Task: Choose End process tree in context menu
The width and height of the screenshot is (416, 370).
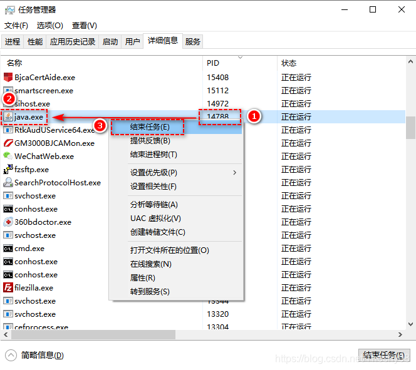Action: pos(177,155)
